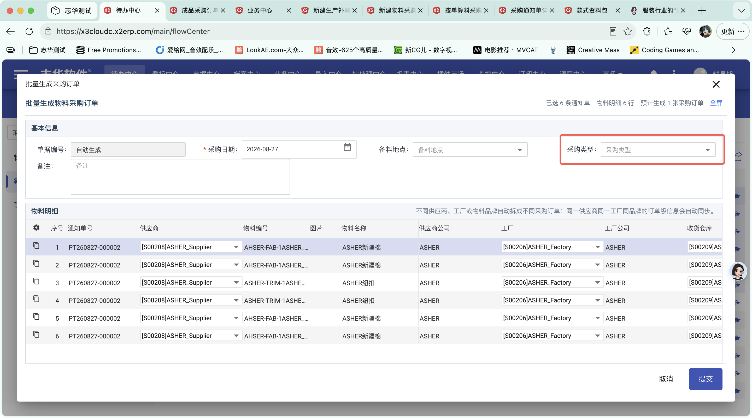Open a new browser tab
The width and height of the screenshot is (752, 418).
702,10
